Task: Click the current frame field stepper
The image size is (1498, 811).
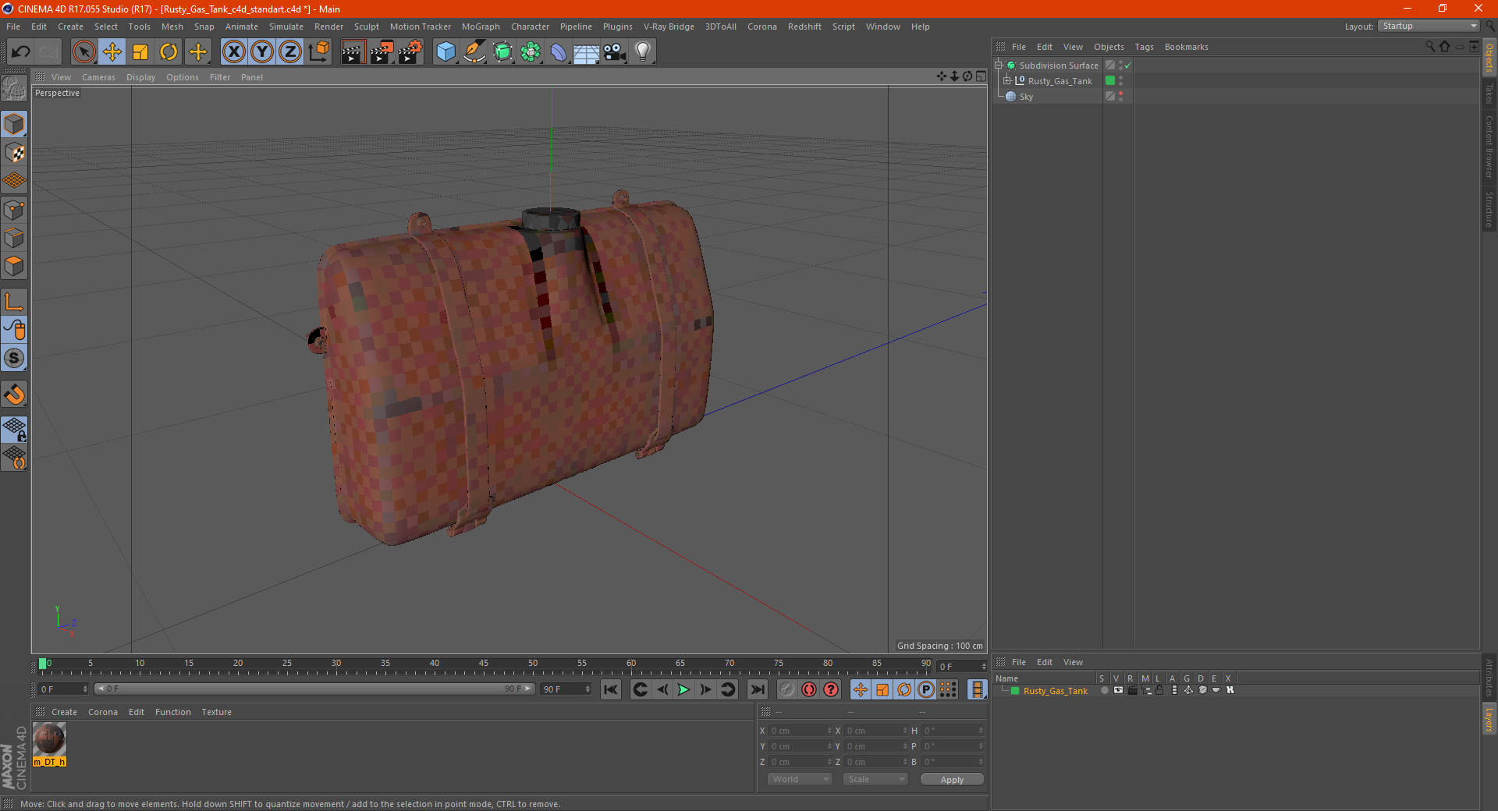Action: 983,667
